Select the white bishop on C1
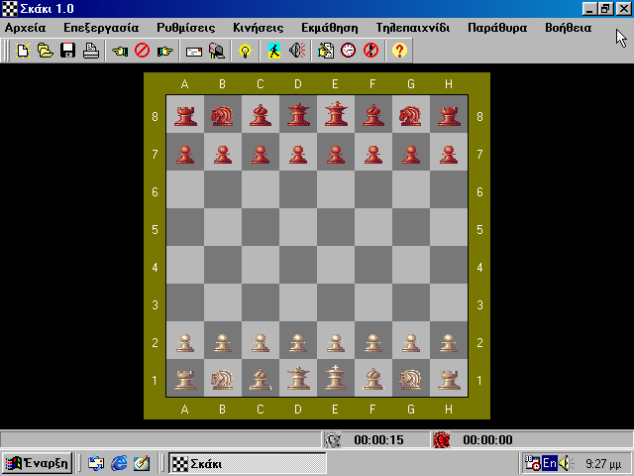The image size is (634, 476). click(261, 380)
